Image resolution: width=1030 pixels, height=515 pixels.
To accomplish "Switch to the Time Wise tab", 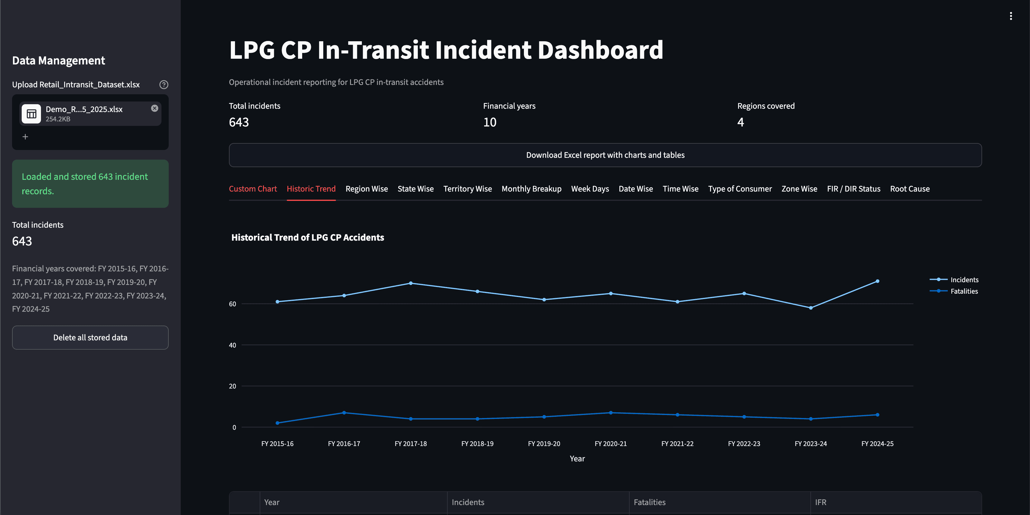I will click(681, 189).
